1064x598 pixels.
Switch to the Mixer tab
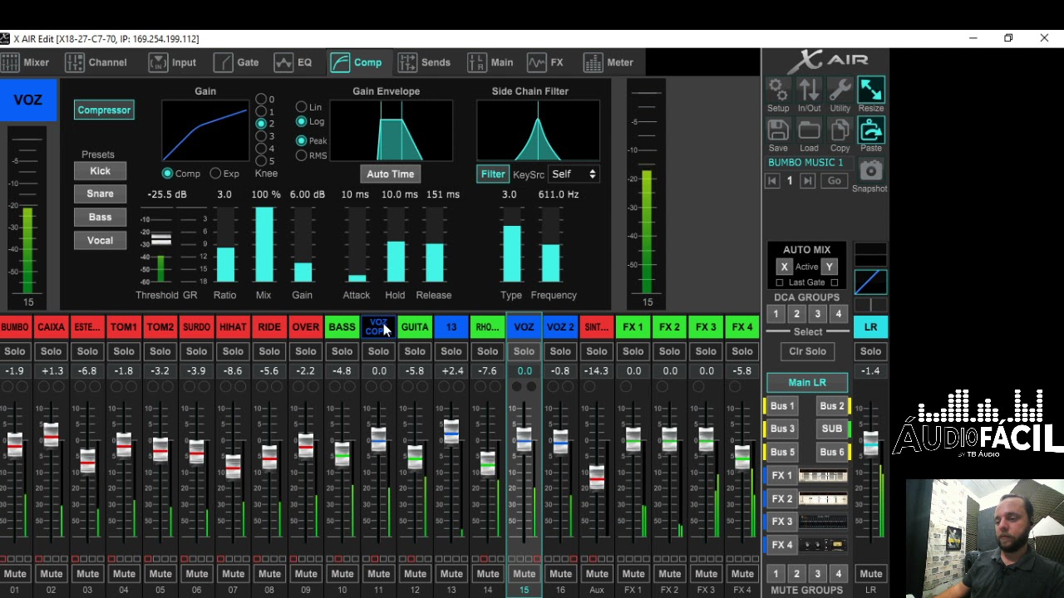[x=25, y=62]
